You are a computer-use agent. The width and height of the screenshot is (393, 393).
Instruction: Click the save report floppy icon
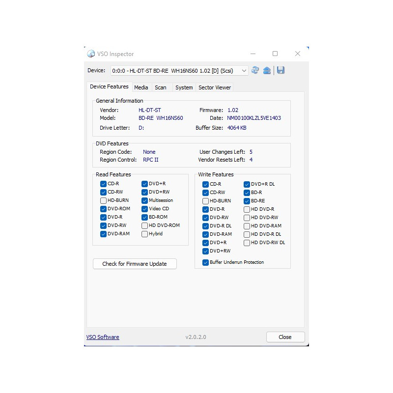coord(281,70)
